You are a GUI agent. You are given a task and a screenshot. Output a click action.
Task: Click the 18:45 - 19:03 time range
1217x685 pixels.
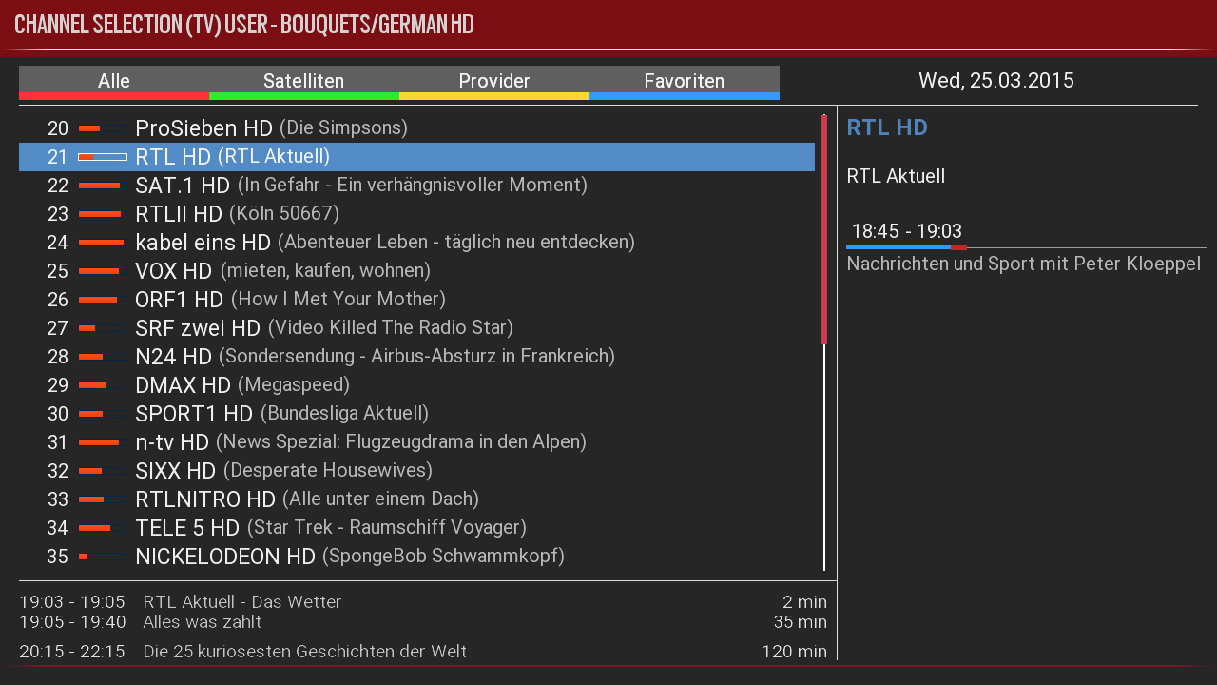point(907,231)
